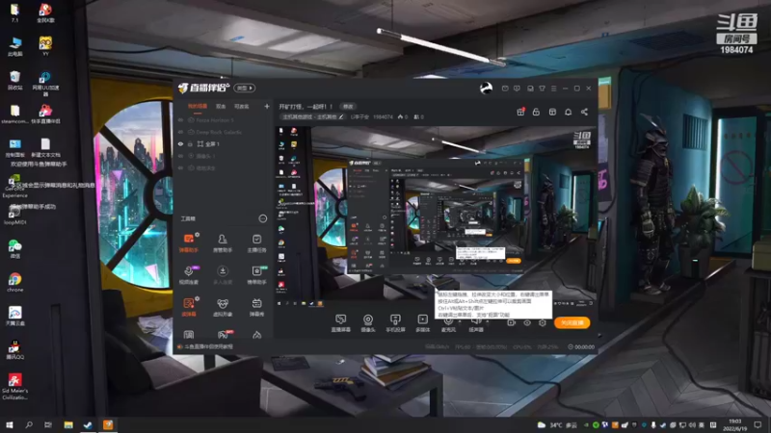This screenshot has height=433, width=771.
Task: Toggle visibility of Forza Horizon 5 source
Action: [x=180, y=119]
